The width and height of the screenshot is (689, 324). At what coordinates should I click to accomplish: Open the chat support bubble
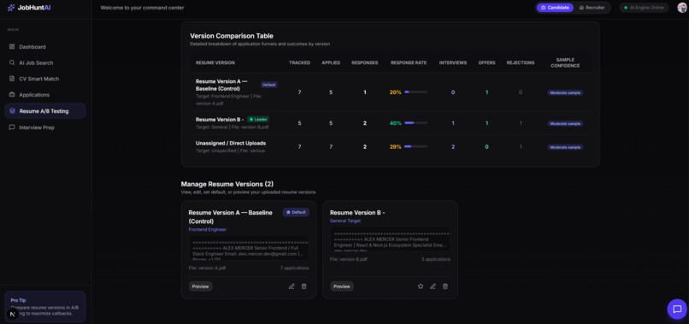[x=677, y=309]
